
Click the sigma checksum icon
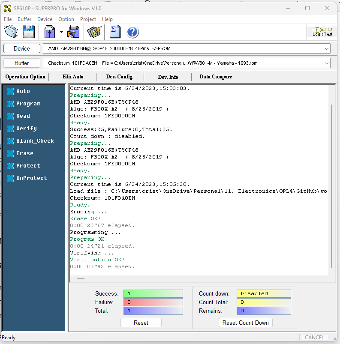pyautogui.click(x=114, y=32)
